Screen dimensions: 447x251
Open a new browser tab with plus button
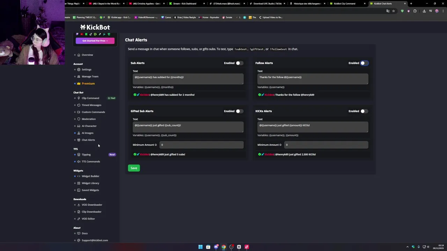tap(411, 3)
